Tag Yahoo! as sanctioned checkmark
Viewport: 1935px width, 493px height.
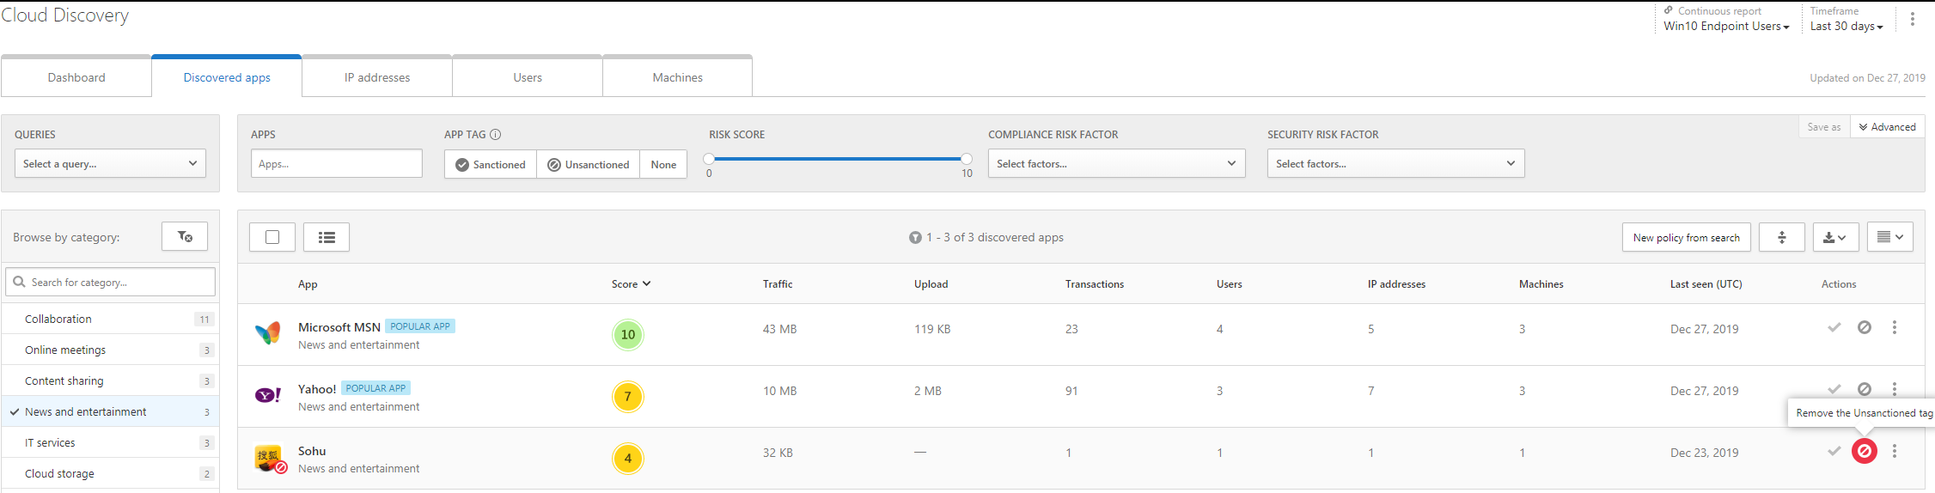[x=1834, y=389]
